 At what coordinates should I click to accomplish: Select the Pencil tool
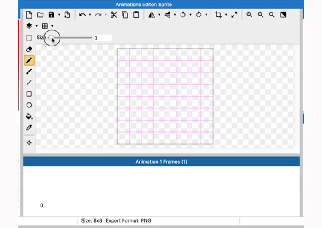pos(29,61)
